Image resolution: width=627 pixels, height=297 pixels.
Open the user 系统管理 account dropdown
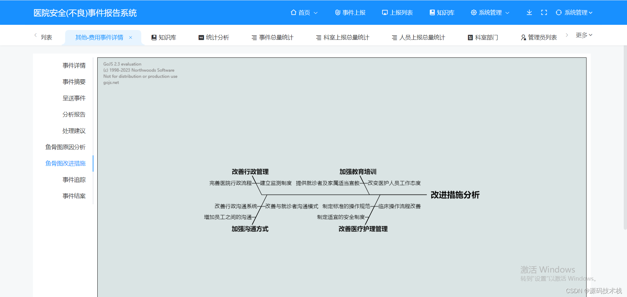(x=578, y=12)
